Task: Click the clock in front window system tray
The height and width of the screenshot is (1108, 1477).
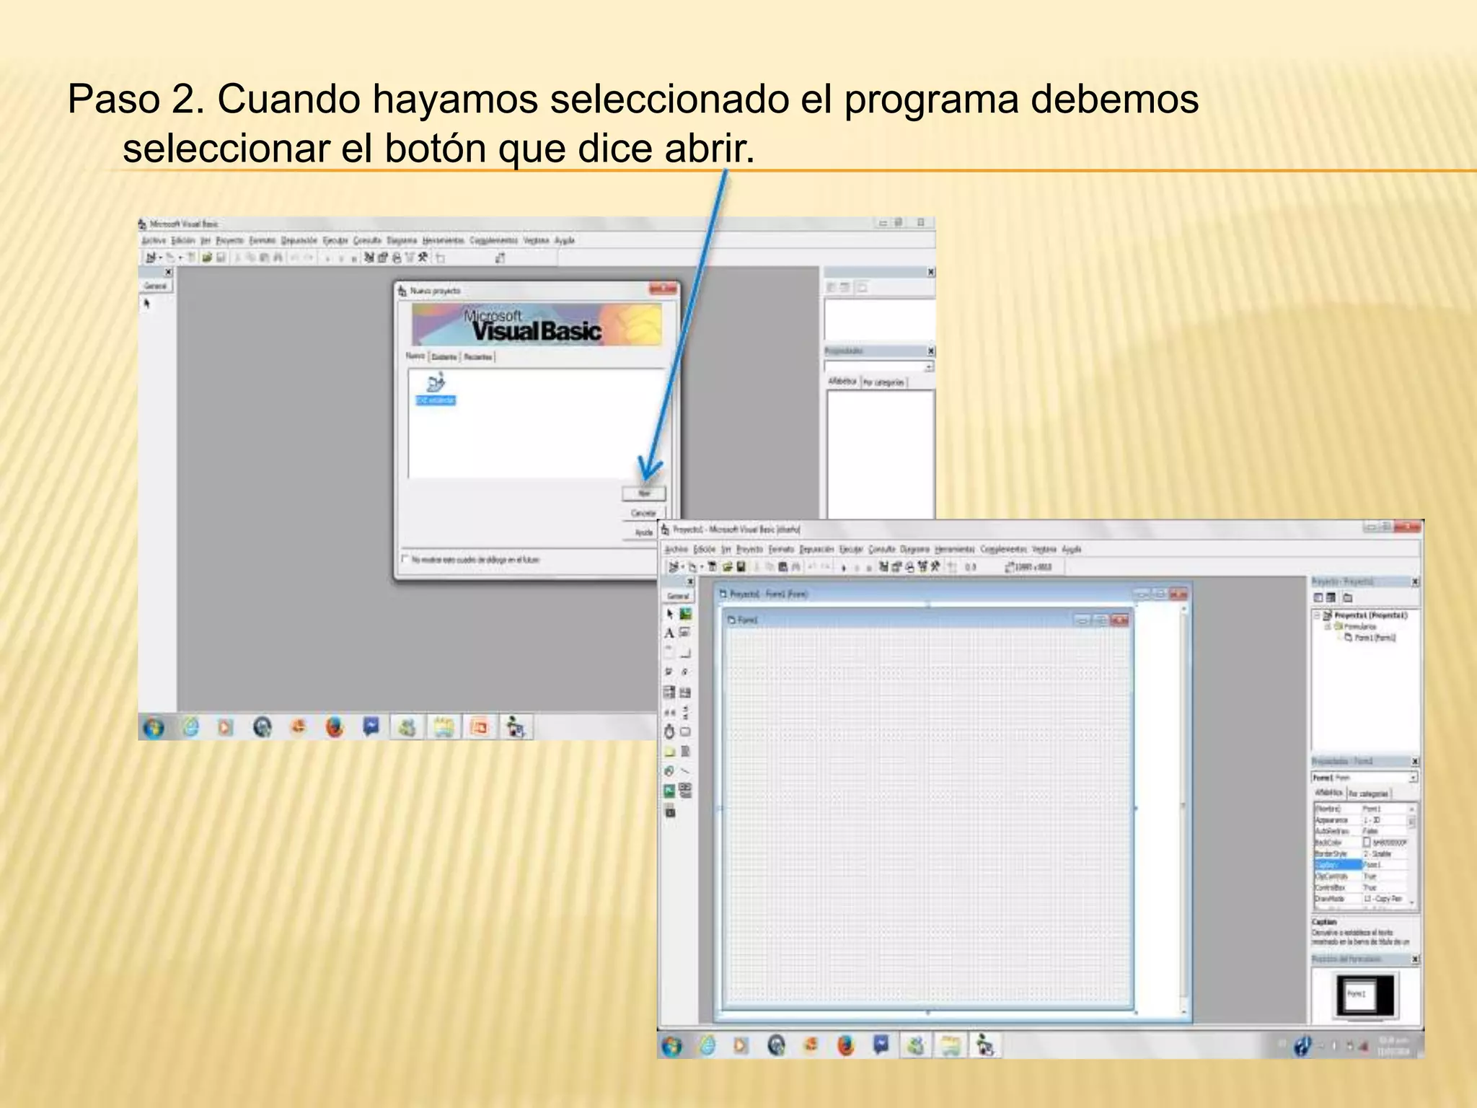Action: pyautogui.click(x=1393, y=1045)
